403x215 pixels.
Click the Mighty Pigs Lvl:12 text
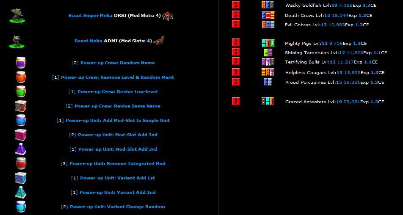click(306, 44)
